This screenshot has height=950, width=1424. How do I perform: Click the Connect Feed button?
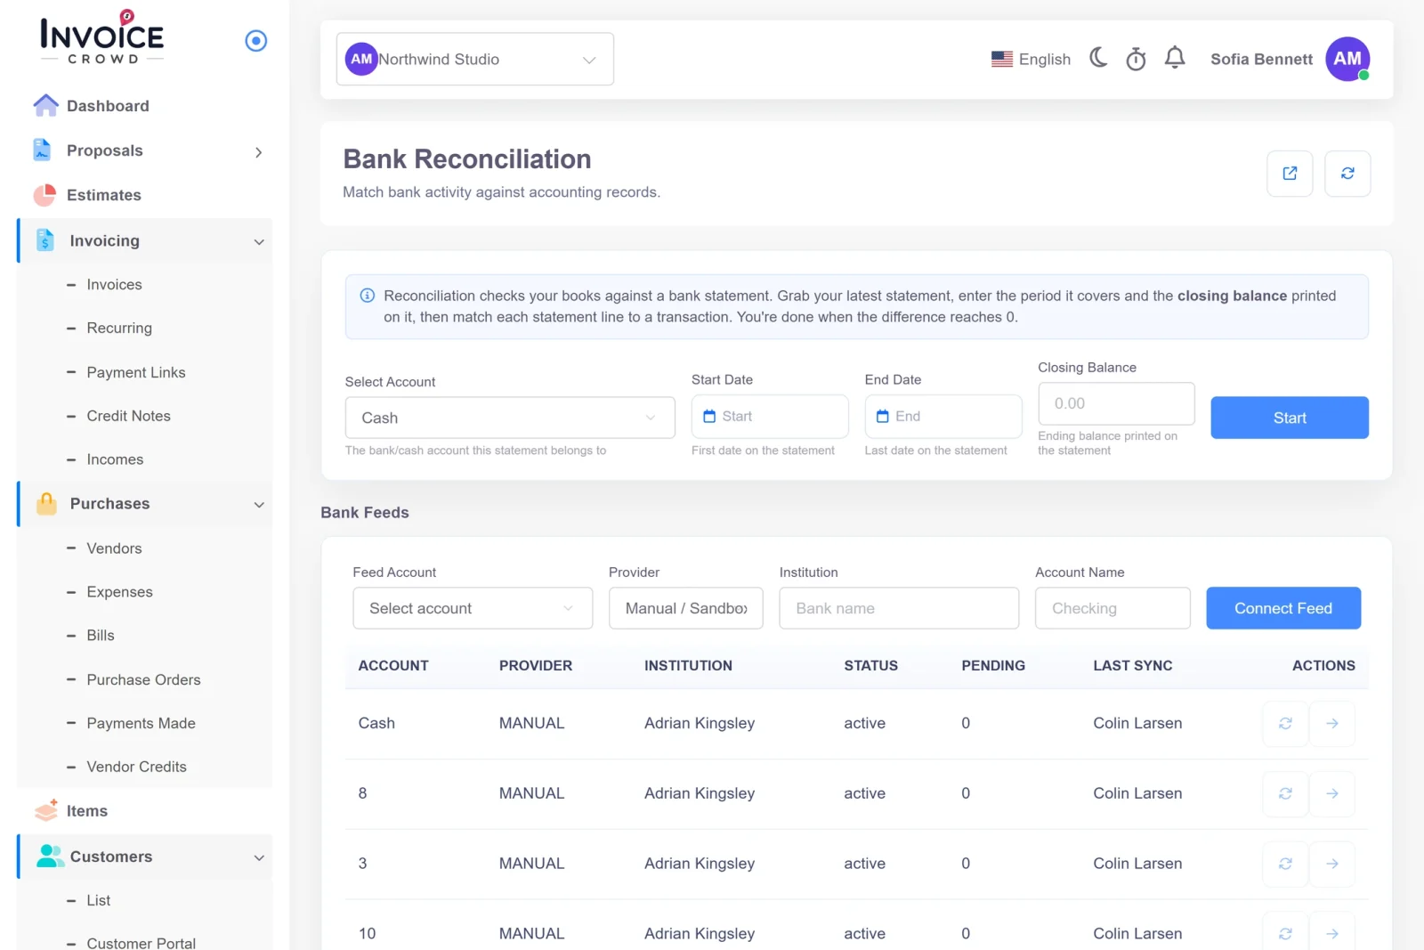tap(1283, 608)
